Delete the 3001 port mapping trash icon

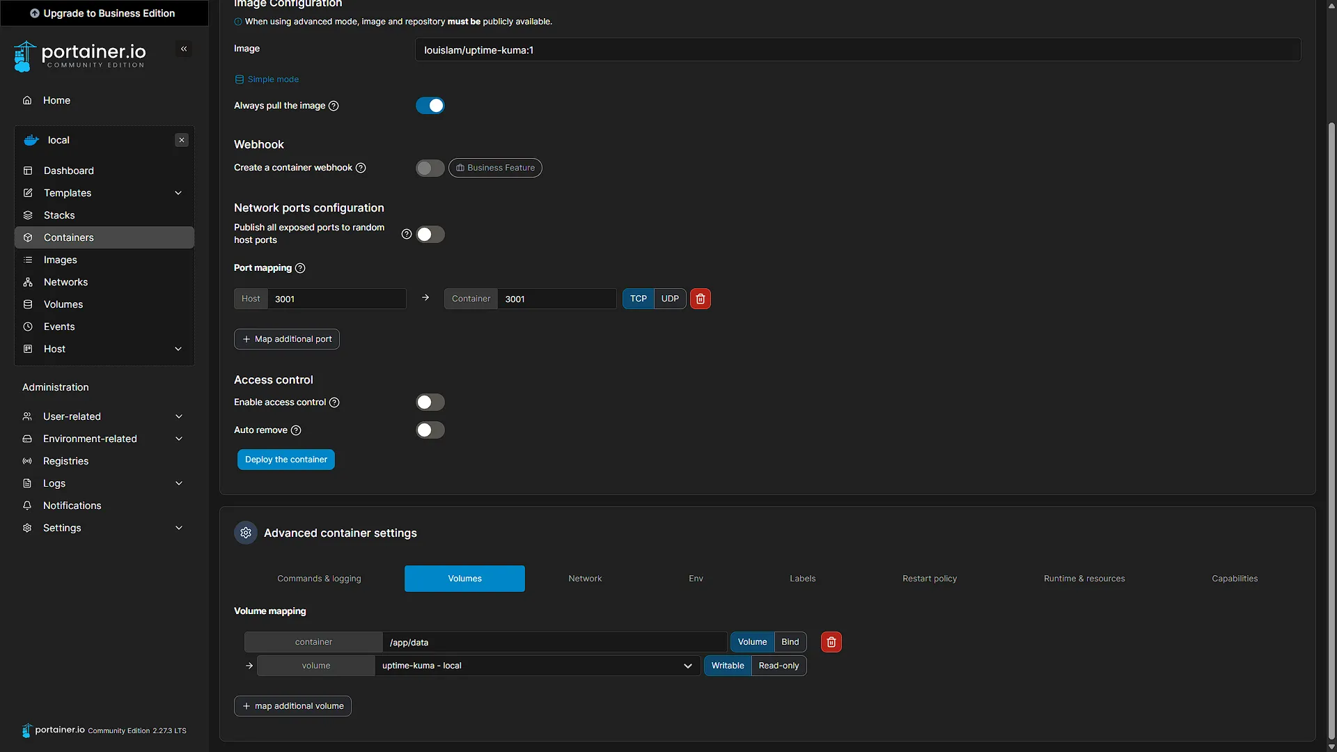701,299
